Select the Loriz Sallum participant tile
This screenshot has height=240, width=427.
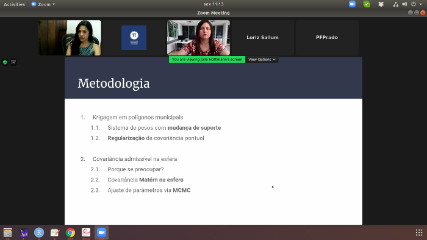point(263,38)
